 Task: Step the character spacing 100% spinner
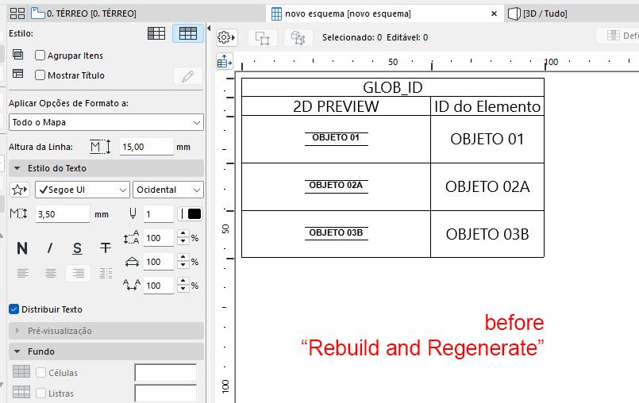point(183,286)
